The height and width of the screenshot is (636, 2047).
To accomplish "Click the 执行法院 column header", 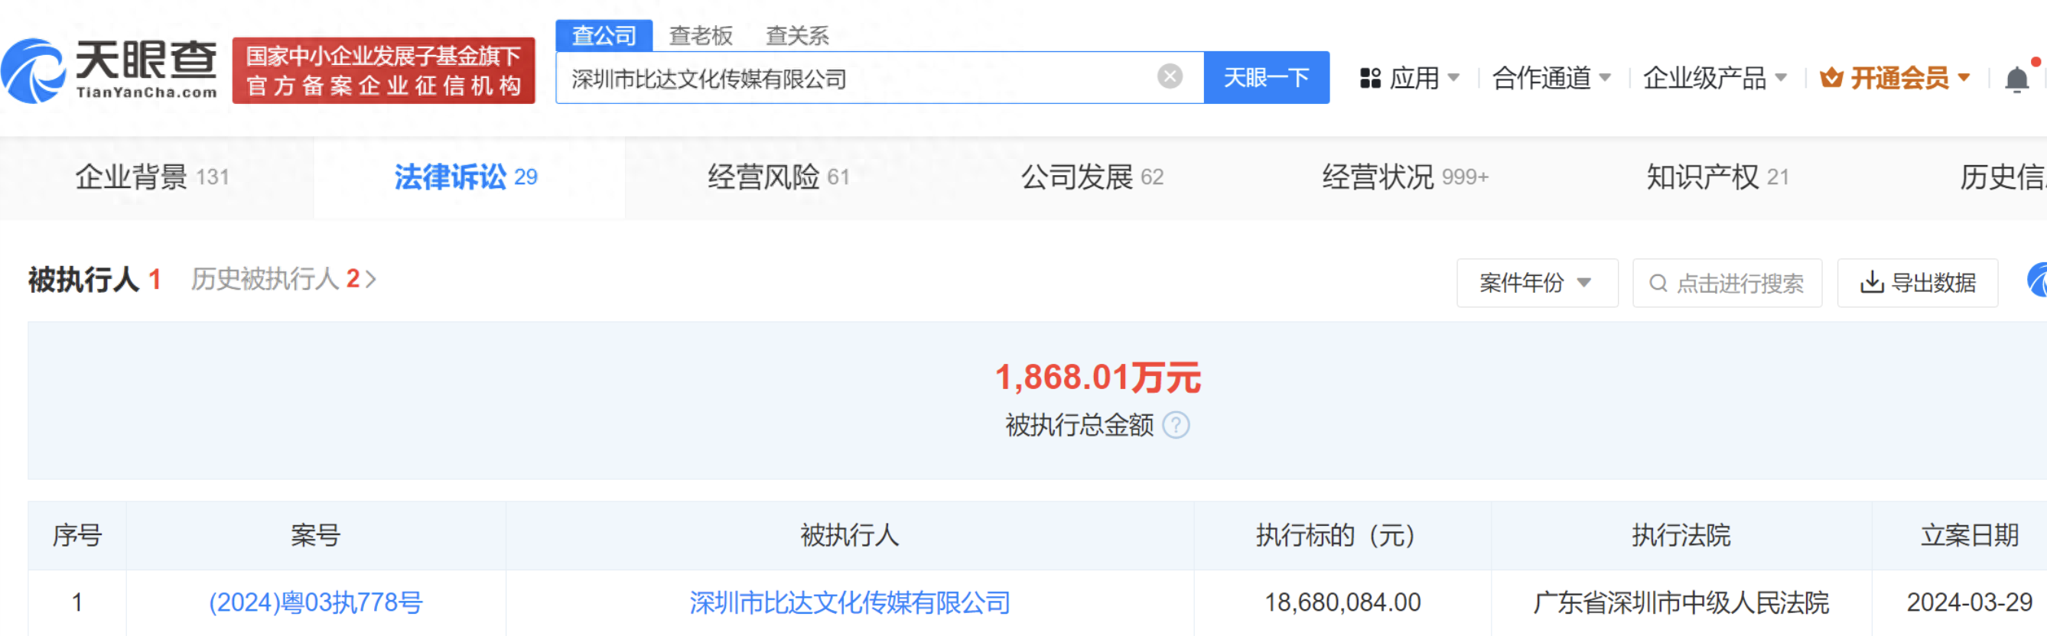I will [1681, 535].
